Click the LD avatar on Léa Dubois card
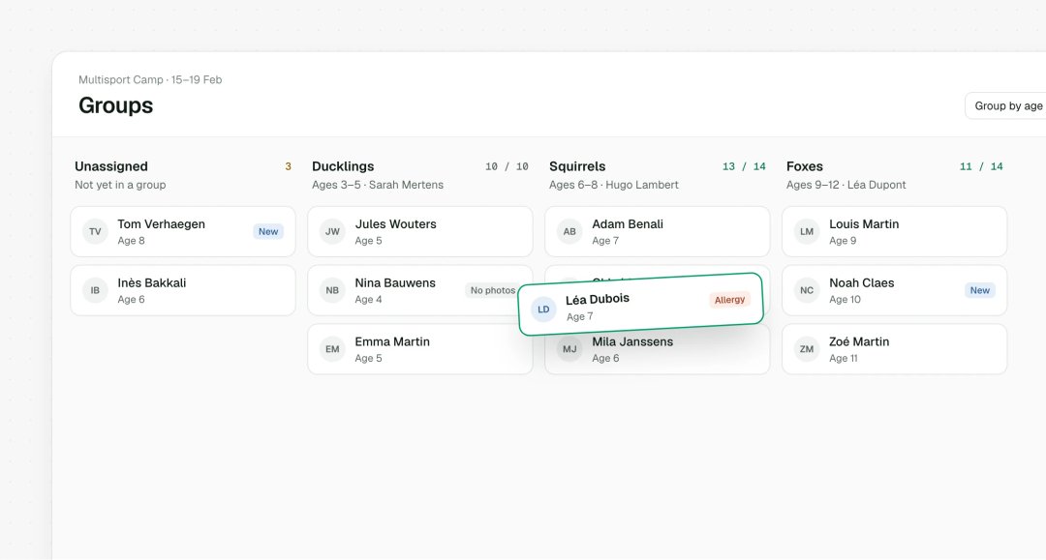 pyautogui.click(x=543, y=309)
